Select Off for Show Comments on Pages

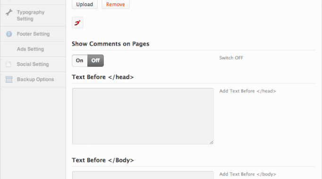(95, 61)
